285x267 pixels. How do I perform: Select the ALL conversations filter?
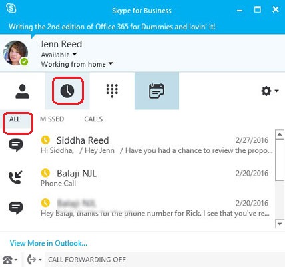pos(15,119)
